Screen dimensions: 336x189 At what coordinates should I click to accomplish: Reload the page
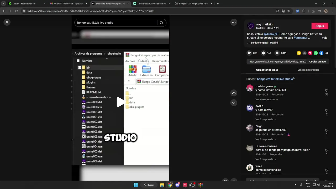[x=16, y=11]
